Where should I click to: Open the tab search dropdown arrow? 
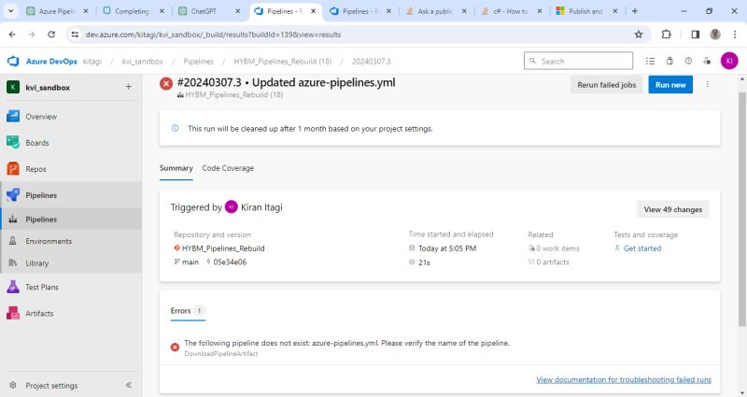coord(10,11)
